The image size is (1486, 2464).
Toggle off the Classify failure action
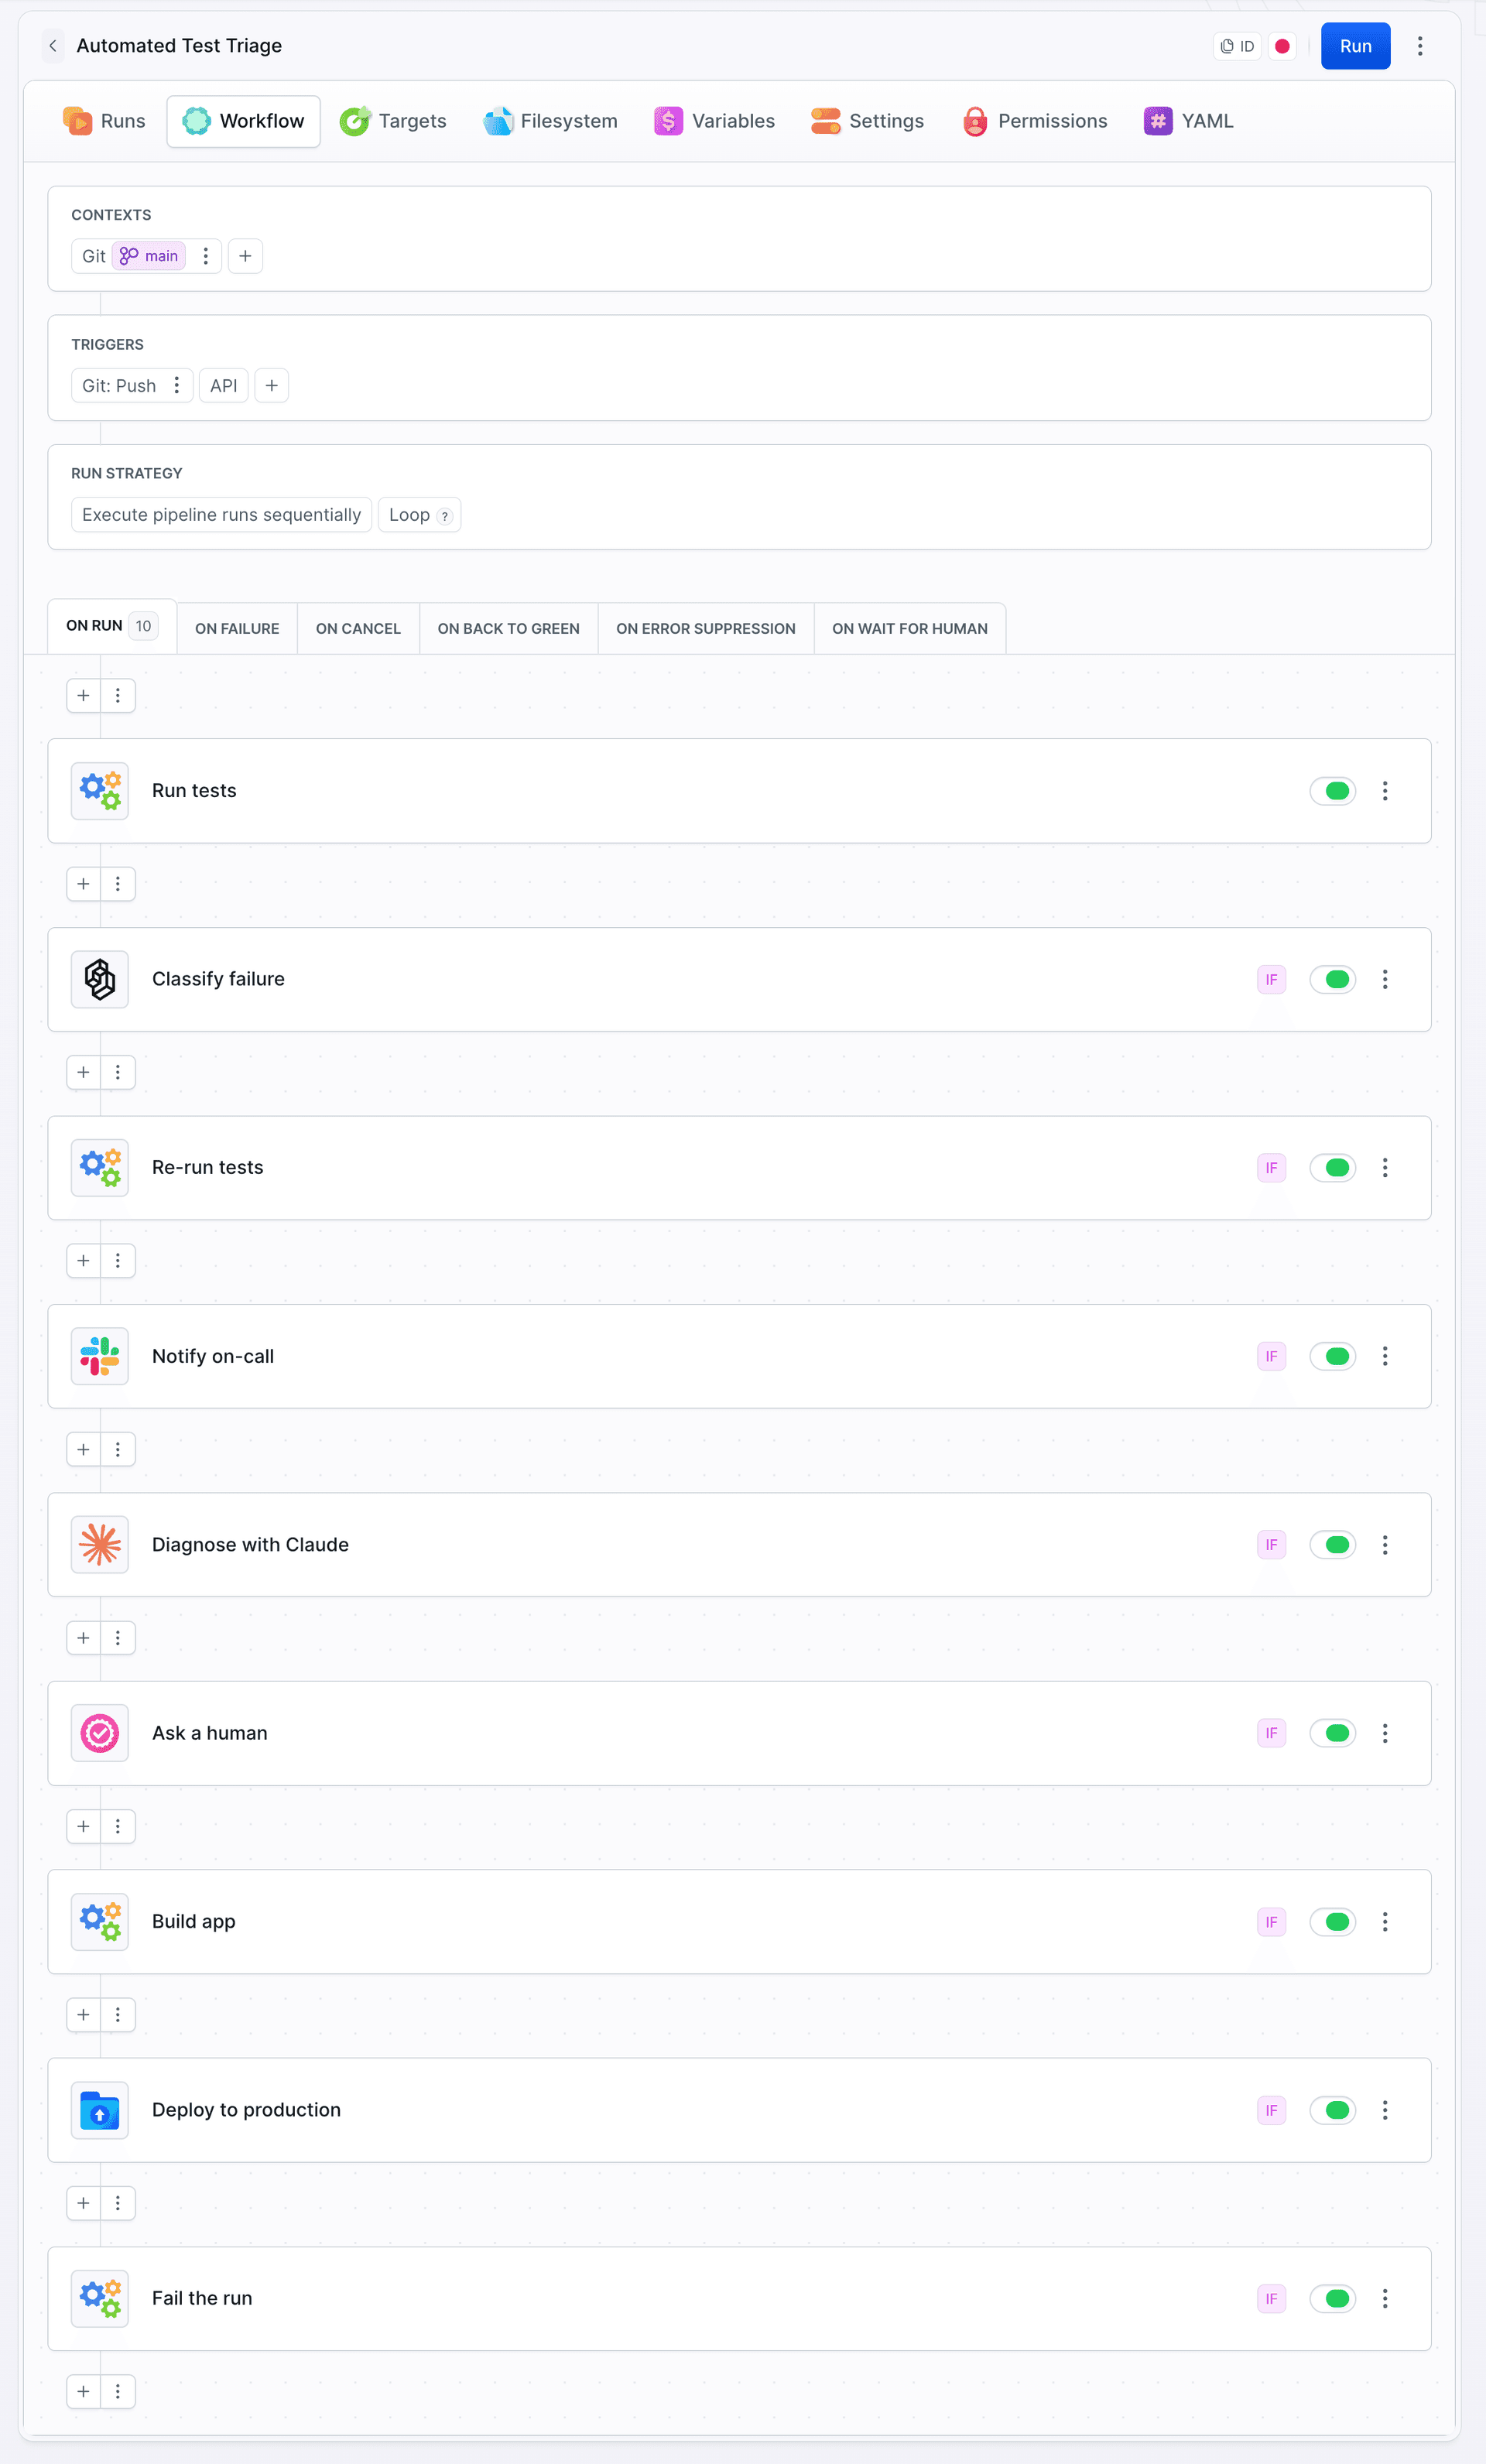1333,980
